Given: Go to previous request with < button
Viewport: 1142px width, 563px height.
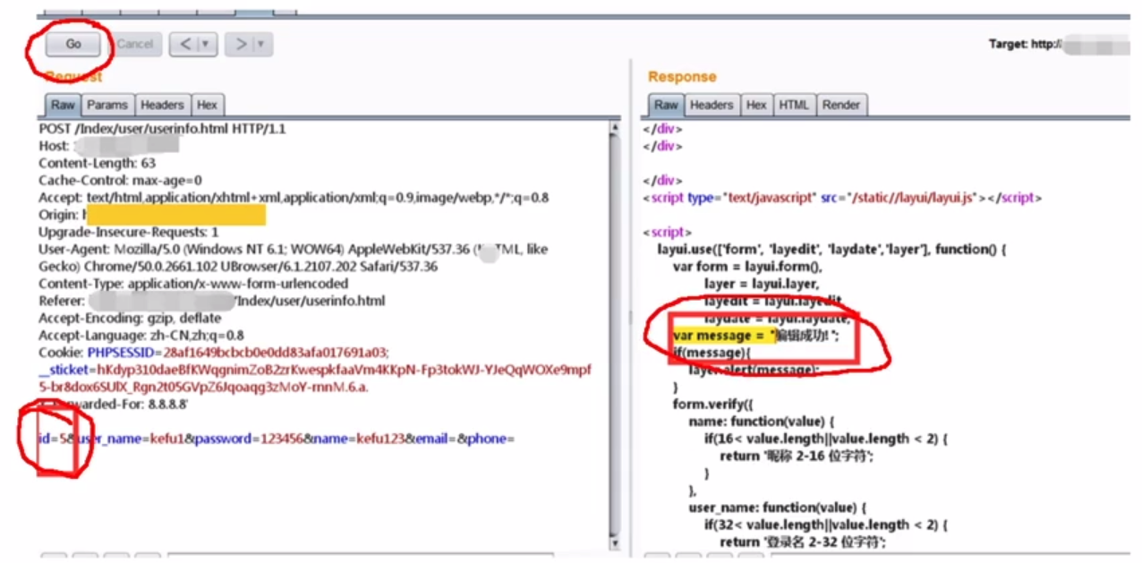Looking at the screenshot, I should (x=183, y=44).
